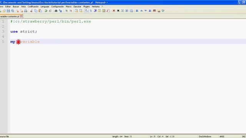Click the 'Sel : 1 | 0' status entry
The width and height of the screenshot is (246, 138).
170,136
